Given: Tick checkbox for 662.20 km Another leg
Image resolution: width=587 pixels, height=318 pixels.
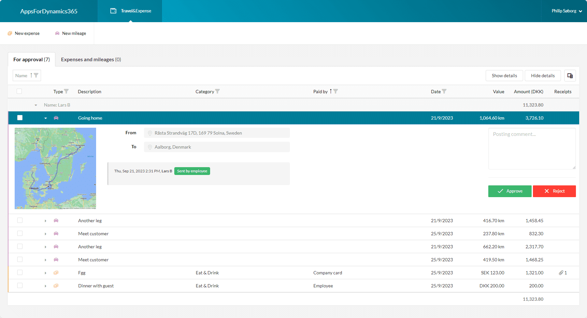Looking at the screenshot, I should (x=20, y=246).
